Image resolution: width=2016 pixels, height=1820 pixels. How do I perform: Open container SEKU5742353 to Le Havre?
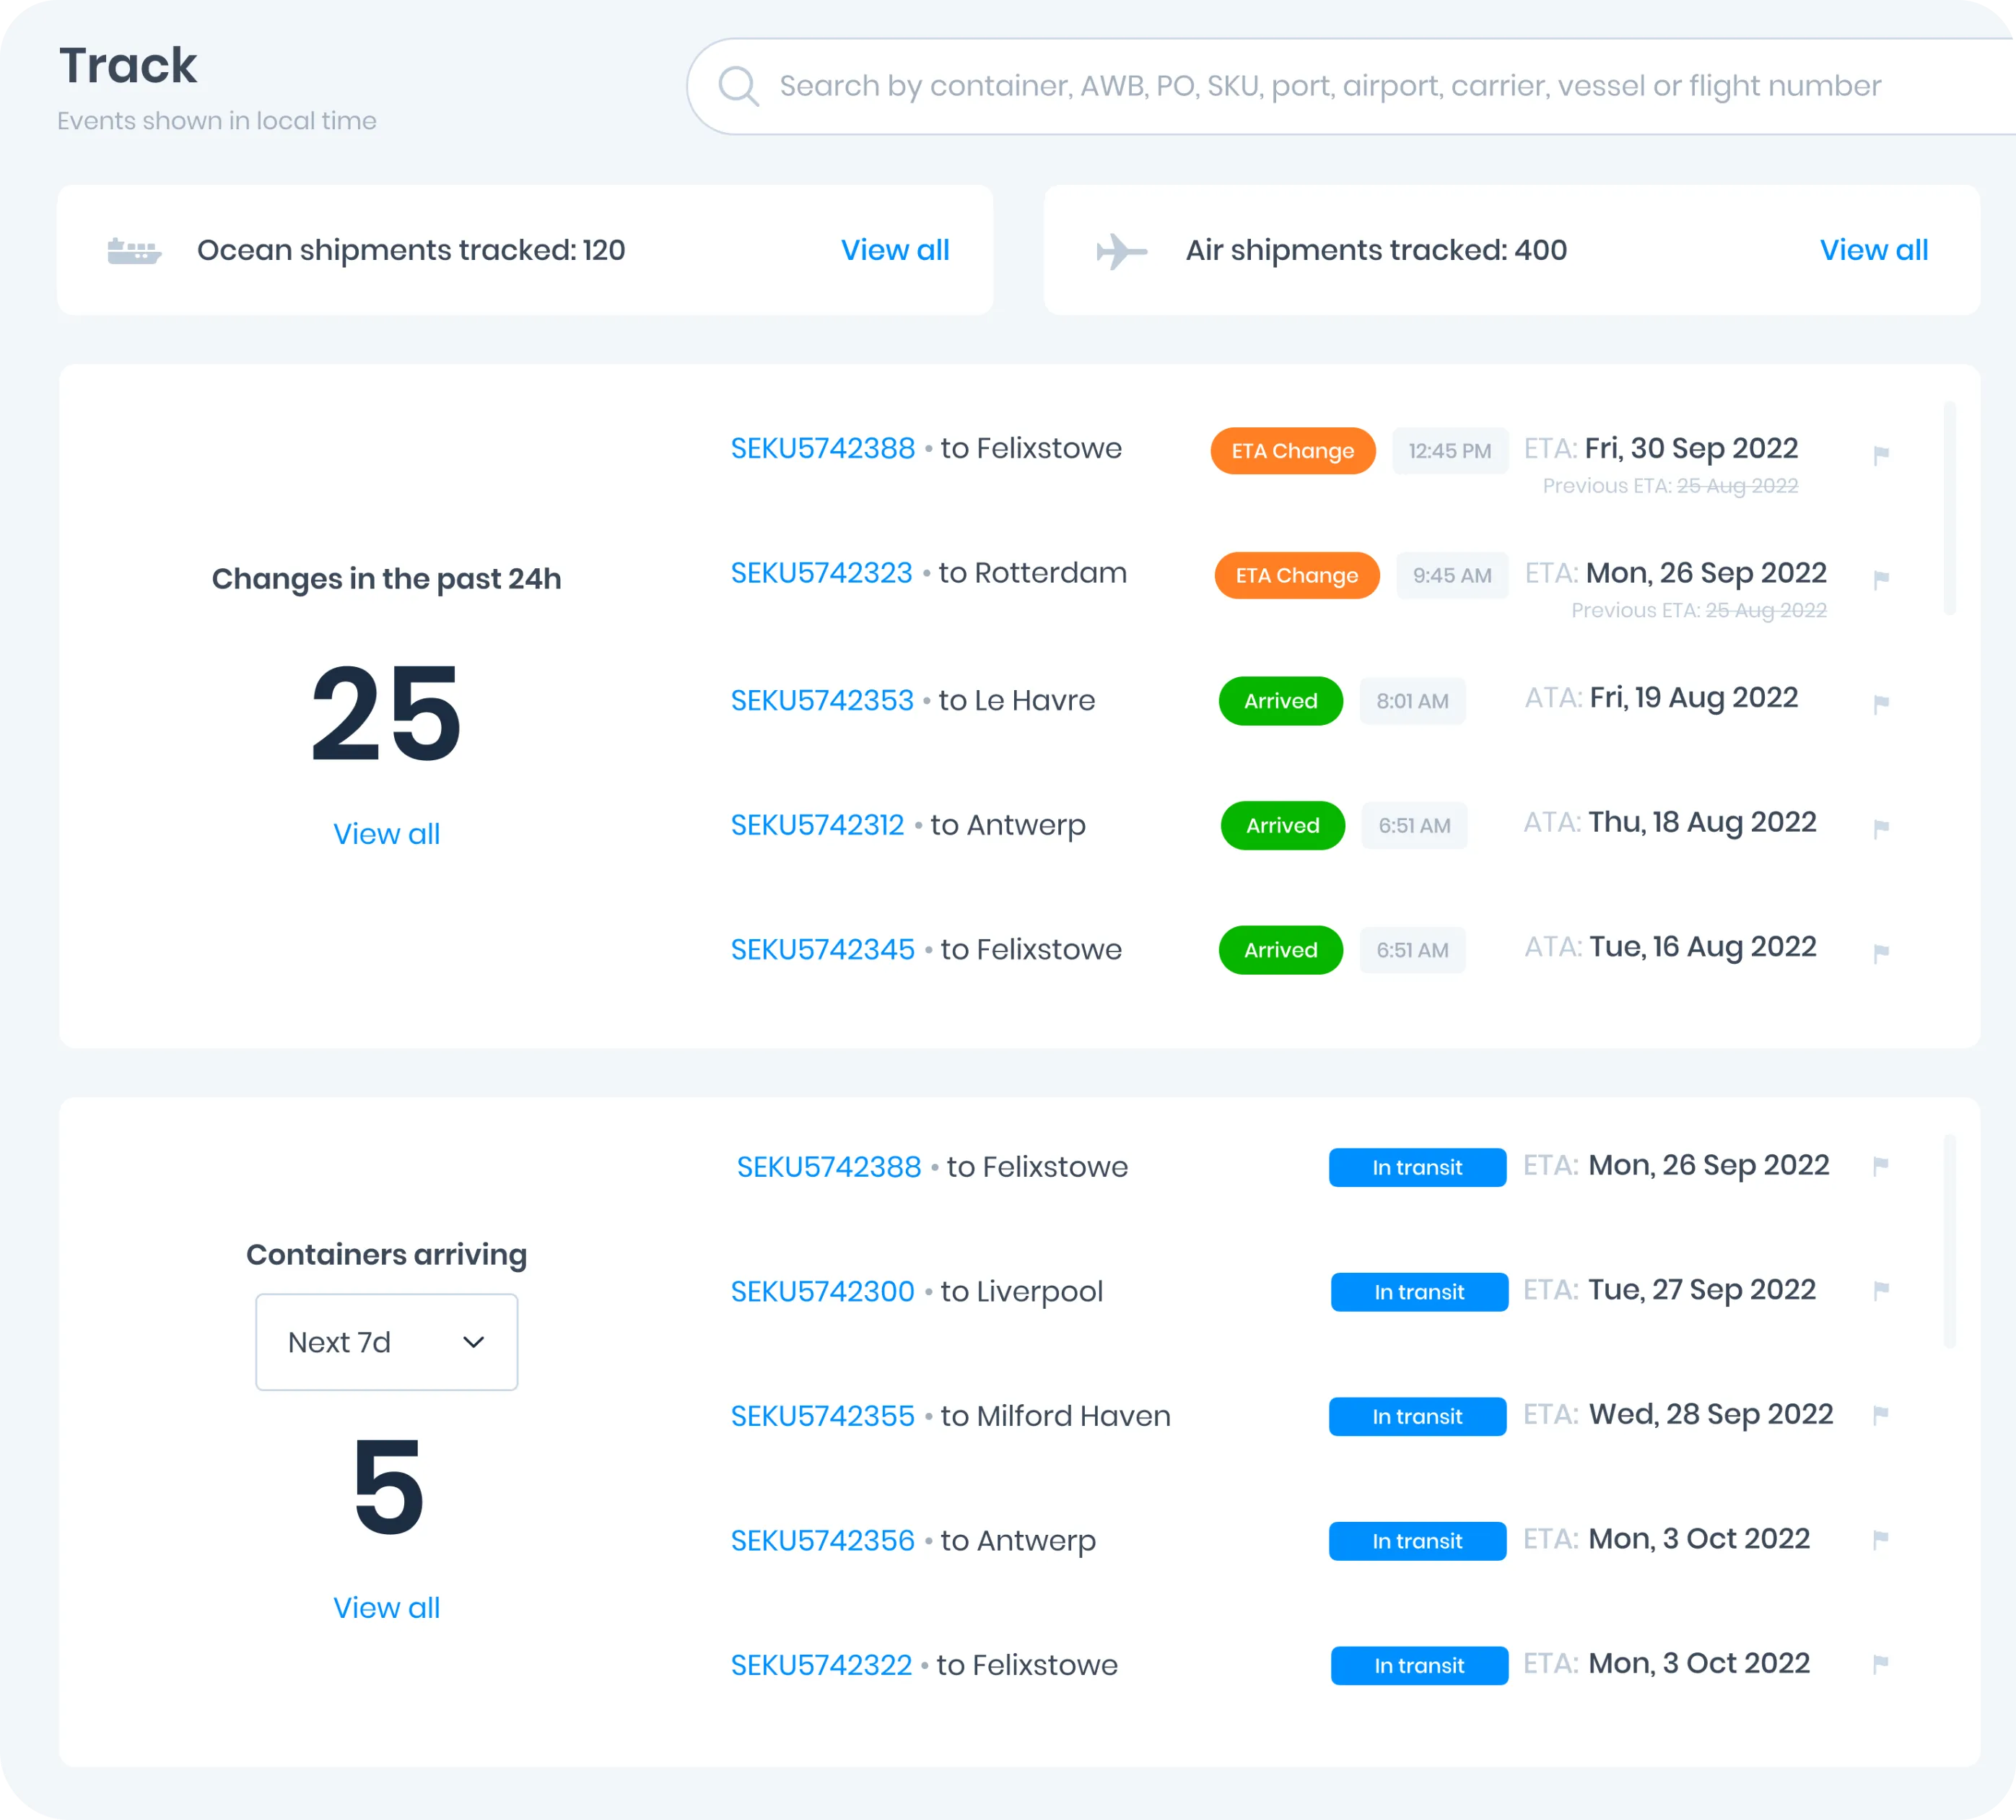click(x=822, y=700)
